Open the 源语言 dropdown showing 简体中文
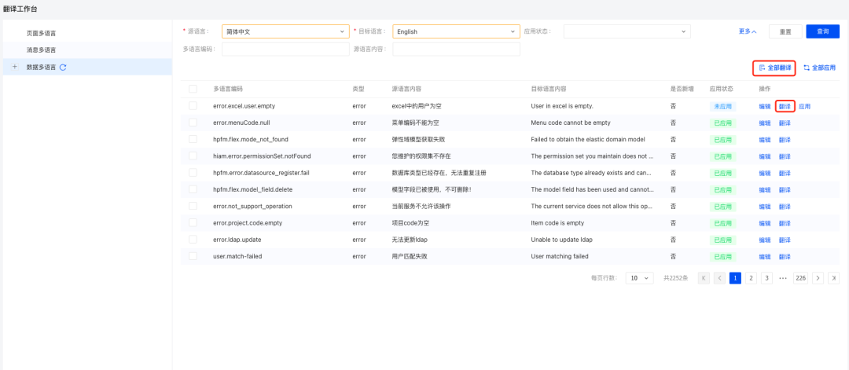 point(285,31)
